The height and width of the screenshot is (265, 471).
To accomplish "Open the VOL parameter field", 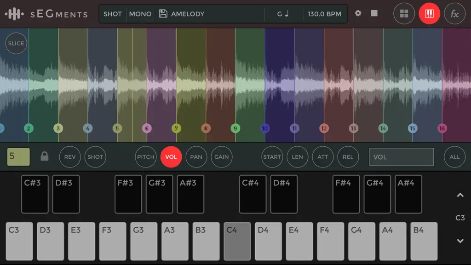I will 401,157.
